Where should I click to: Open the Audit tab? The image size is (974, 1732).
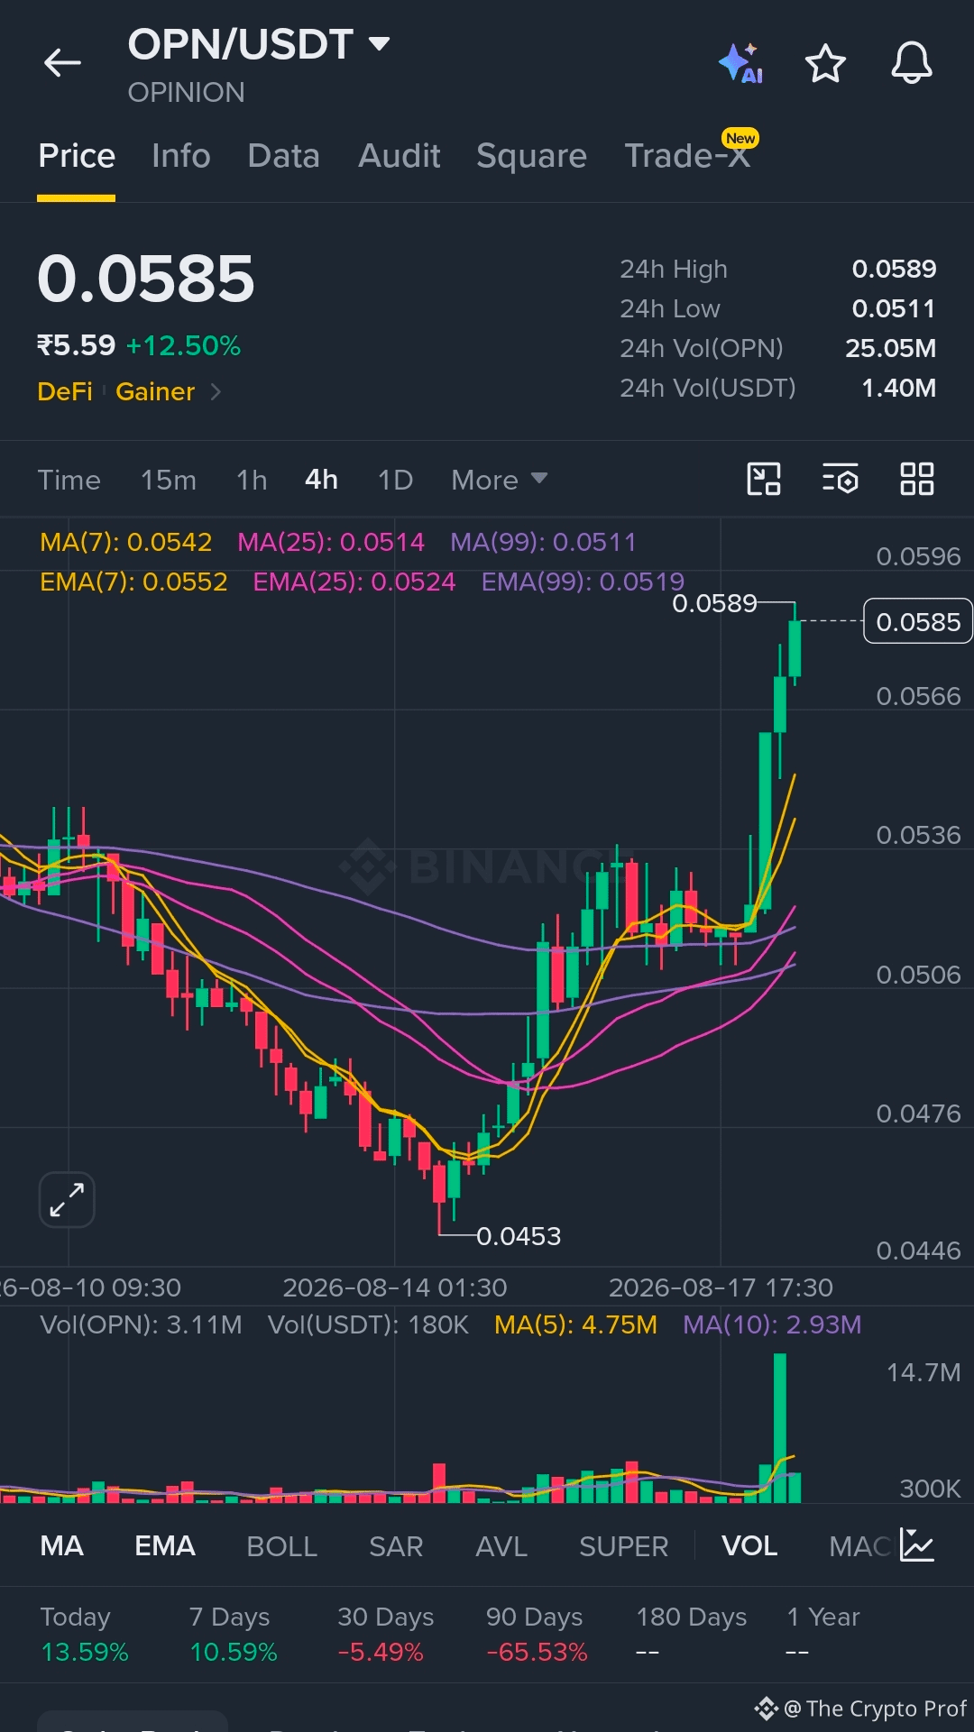coord(400,156)
